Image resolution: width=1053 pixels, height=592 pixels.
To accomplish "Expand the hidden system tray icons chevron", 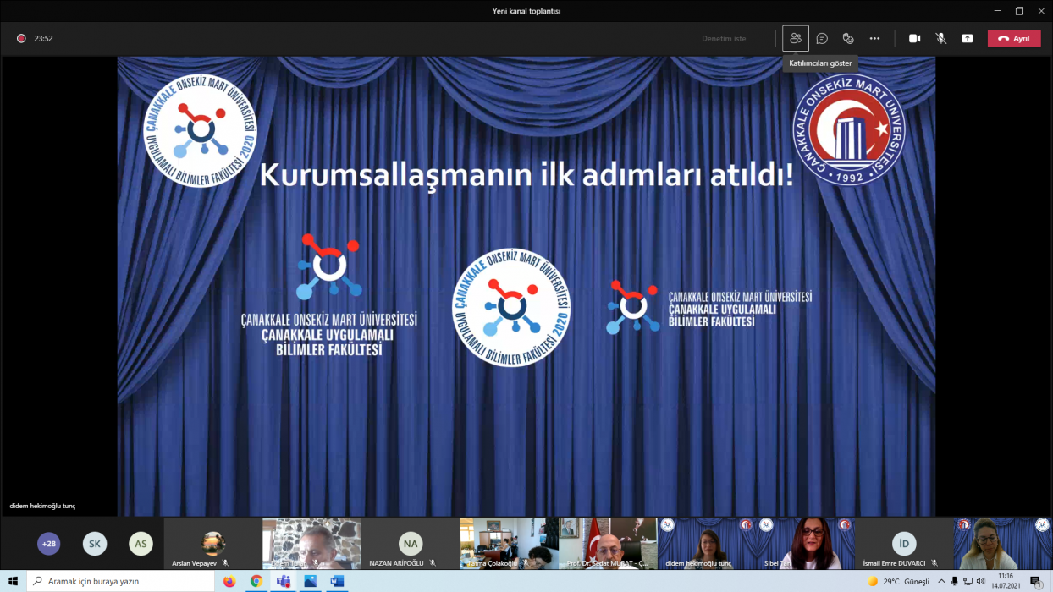I will pos(941,581).
